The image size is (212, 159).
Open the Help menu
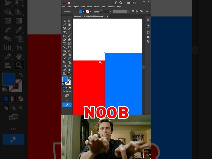coord(119,7)
